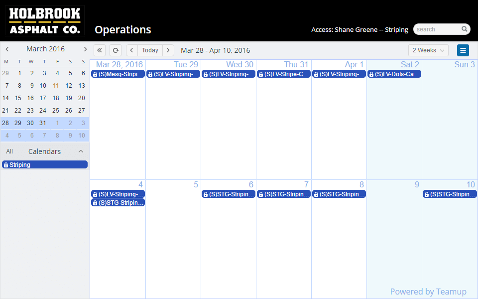Image resolution: width=478 pixels, height=299 pixels.
Task: Open the 2 Weeks view dropdown
Action: (x=428, y=50)
